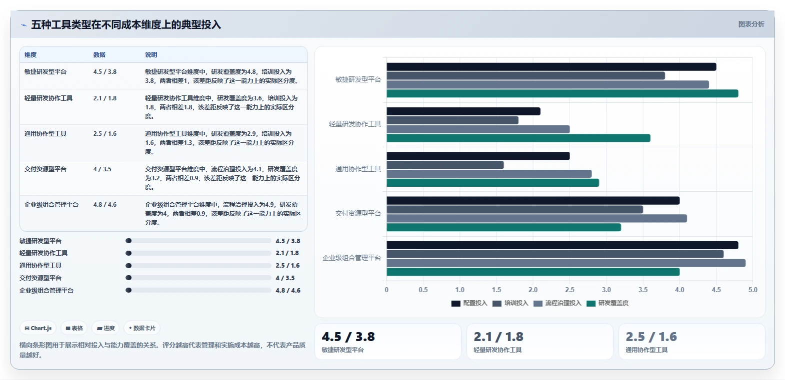This screenshot has height=380, width=785.
Task: Click the 通用协作型工具 chart axis label
Action: 358,169
